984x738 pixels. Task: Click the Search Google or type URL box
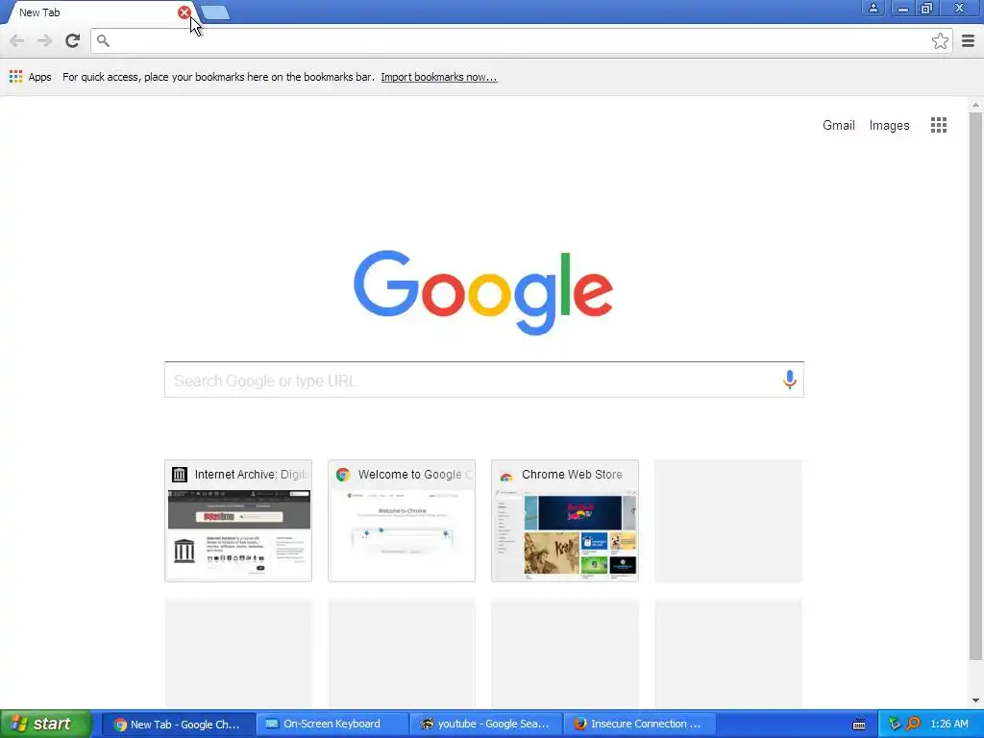[x=484, y=380]
